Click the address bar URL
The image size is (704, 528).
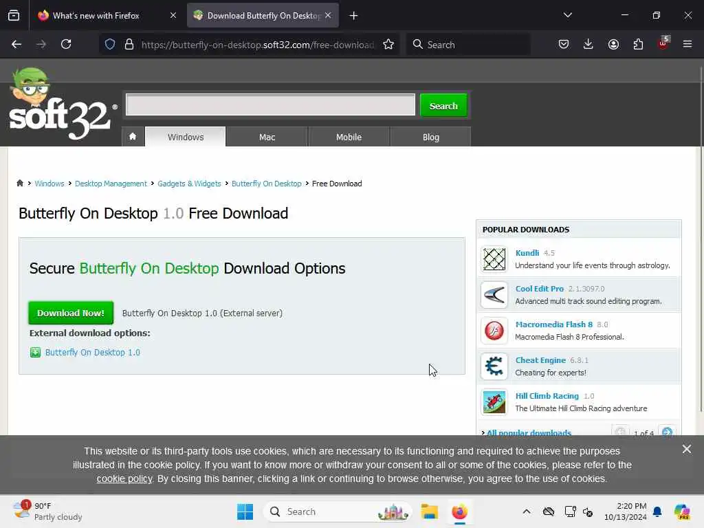click(257, 45)
